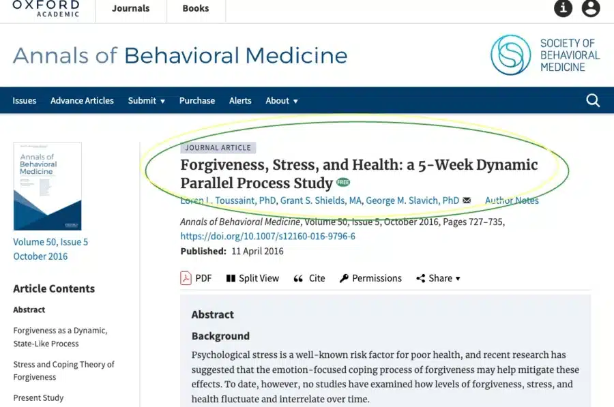View Author Notes
614x407 pixels.
pyautogui.click(x=512, y=200)
